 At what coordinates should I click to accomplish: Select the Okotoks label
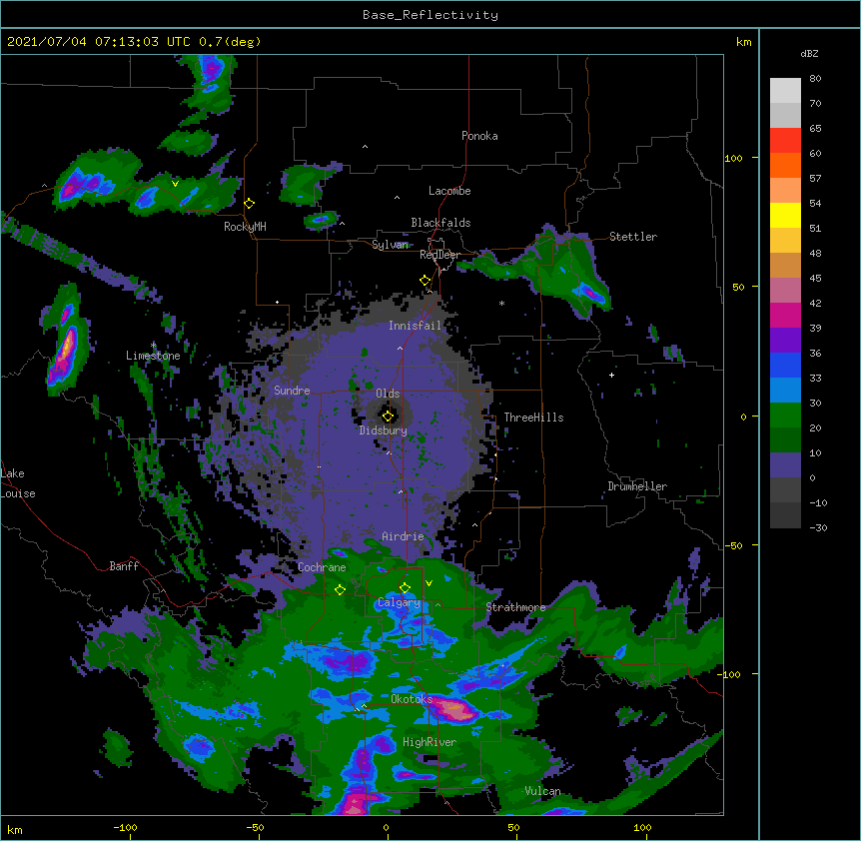pyautogui.click(x=412, y=699)
